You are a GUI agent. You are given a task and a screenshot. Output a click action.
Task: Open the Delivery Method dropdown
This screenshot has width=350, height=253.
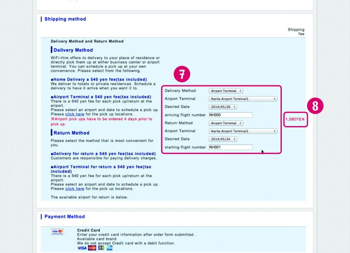pyautogui.click(x=226, y=91)
